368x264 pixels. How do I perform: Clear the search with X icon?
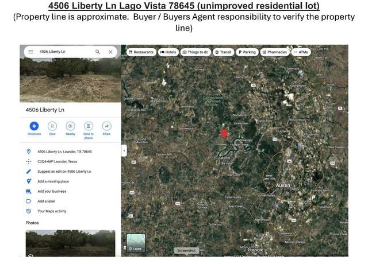[110, 52]
